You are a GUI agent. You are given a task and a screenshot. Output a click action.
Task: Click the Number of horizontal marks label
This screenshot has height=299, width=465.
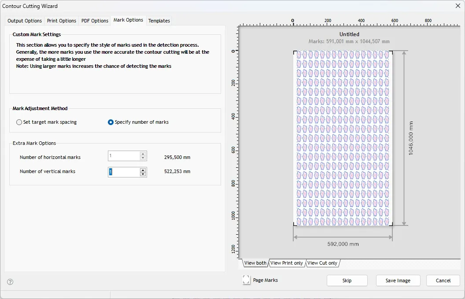(50, 157)
